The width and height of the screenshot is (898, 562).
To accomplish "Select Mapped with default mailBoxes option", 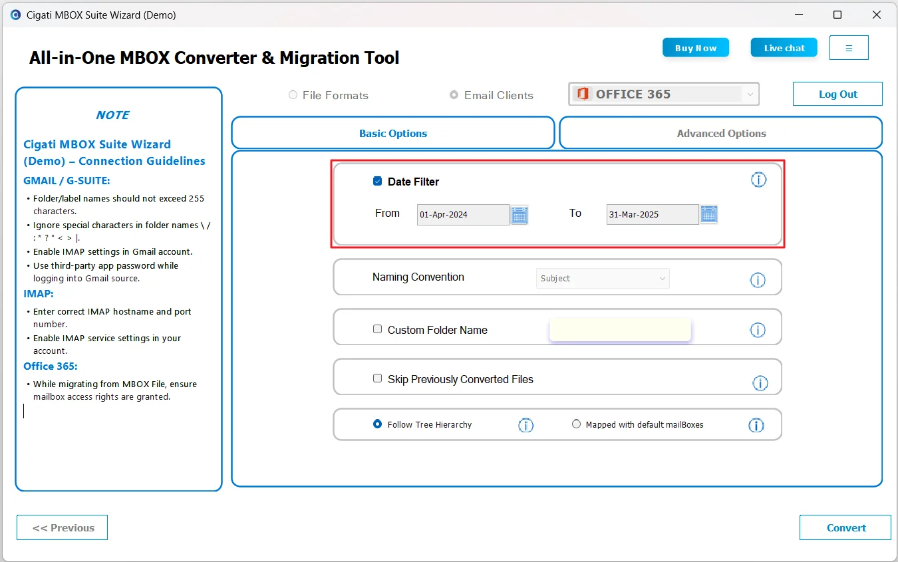I will (x=577, y=424).
